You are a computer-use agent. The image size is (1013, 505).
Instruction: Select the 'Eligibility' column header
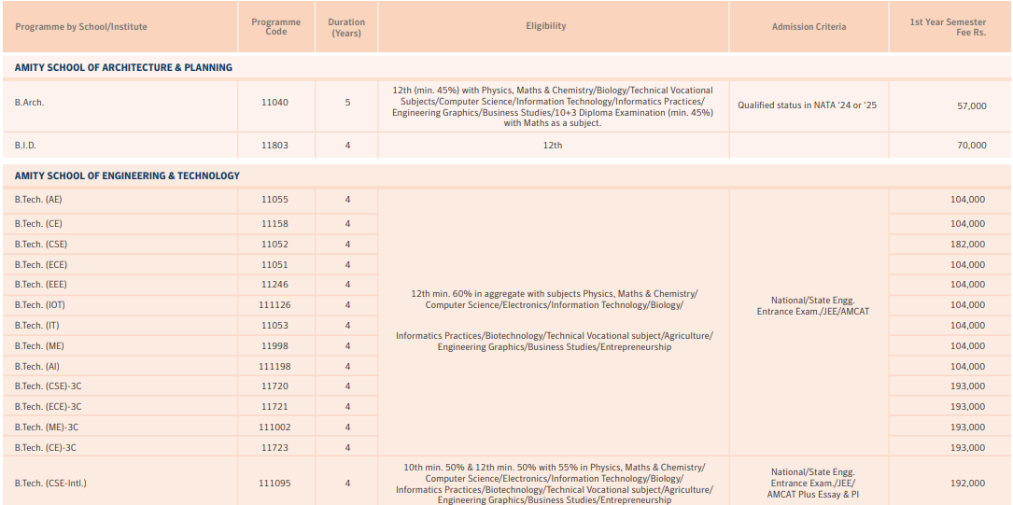546,26
